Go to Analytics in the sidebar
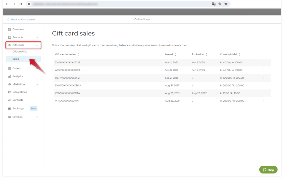This screenshot has height=179, width=284. pyautogui.click(x=18, y=76)
